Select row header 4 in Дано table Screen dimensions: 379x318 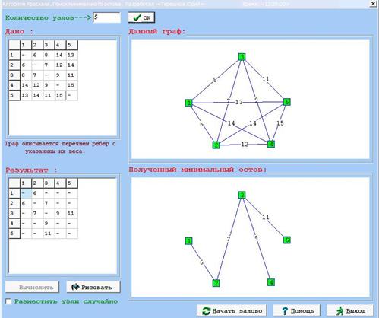point(14,85)
